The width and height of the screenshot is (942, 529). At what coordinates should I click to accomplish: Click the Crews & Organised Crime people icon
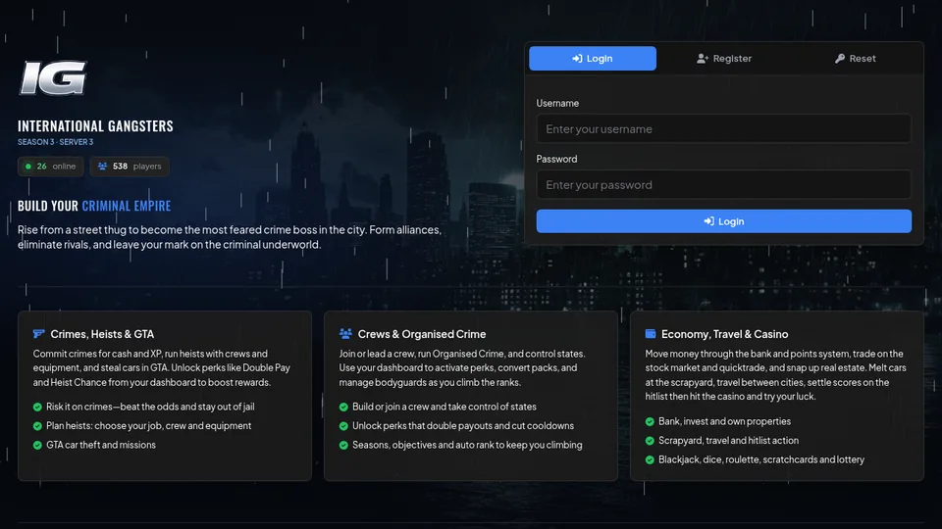click(345, 333)
